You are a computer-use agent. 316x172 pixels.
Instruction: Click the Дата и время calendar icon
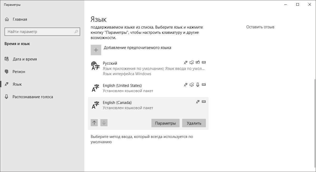pos(7,59)
